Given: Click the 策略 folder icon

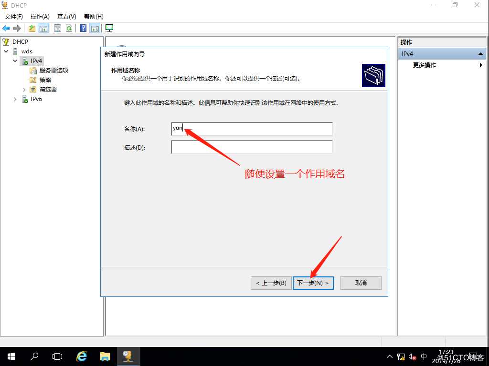Looking at the screenshot, I should pos(33,80).
